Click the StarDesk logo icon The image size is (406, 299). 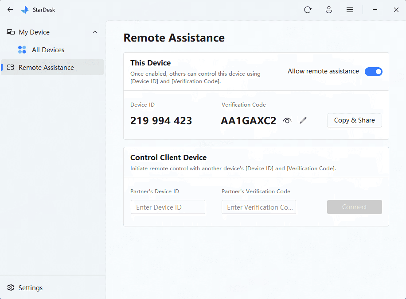[x=25, y=9]
